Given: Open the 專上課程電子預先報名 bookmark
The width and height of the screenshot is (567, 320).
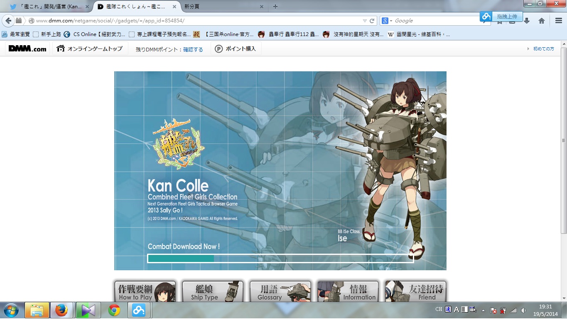Looking at the screenshot, I should pos(160,34).
